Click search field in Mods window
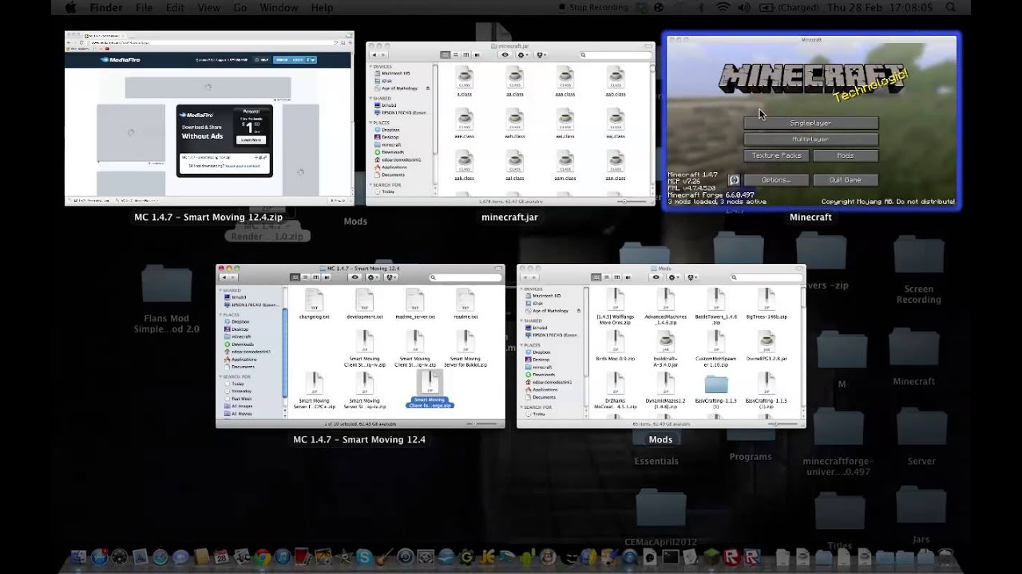1022x574 pixels. (x=766, y=277)
